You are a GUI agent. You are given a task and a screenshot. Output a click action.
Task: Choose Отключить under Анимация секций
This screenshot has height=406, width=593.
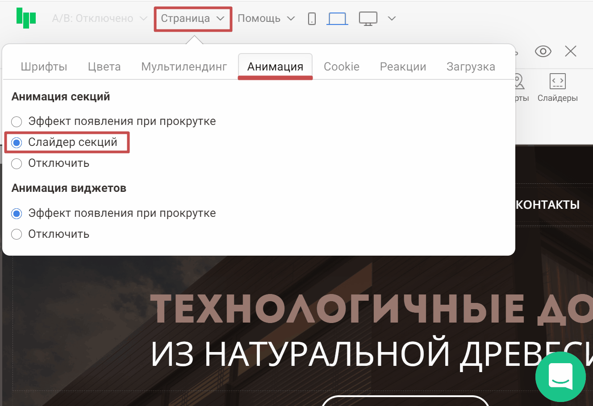(17, 164)
